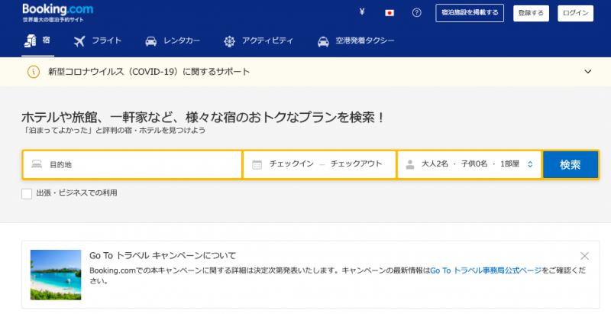
Task: Open Go To トラベル事務局公式ページ link
Action: [x=486, y=270]
